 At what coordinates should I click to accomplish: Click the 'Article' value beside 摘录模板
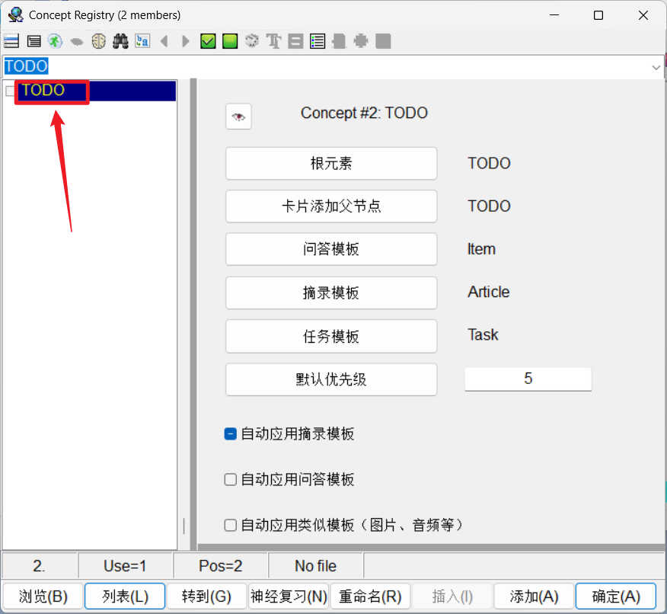point(488,292)
